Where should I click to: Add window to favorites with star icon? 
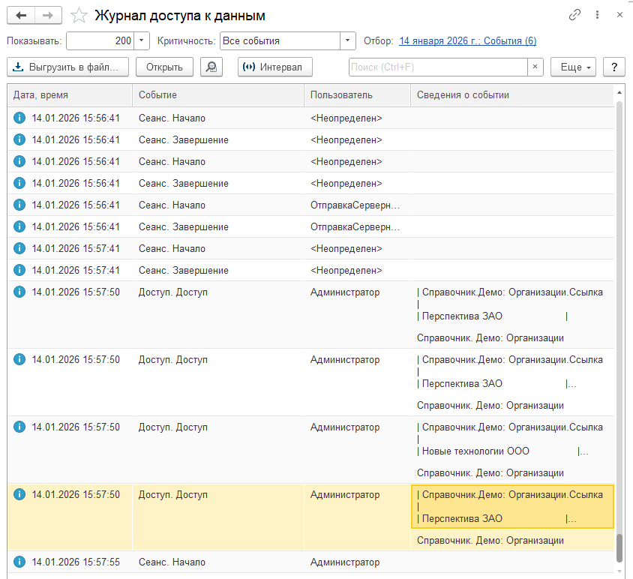(79, 15)
